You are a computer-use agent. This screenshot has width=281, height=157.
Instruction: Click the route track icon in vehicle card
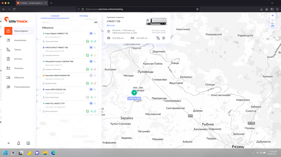(158, 38)
